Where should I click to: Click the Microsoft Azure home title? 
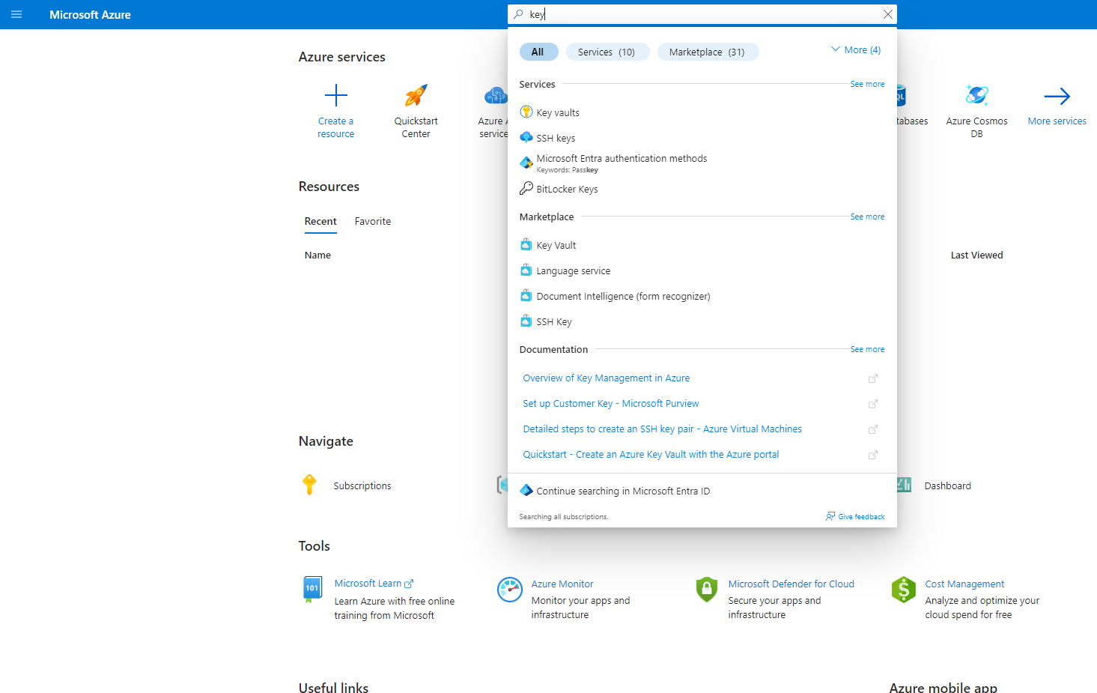tap(90, 15)
